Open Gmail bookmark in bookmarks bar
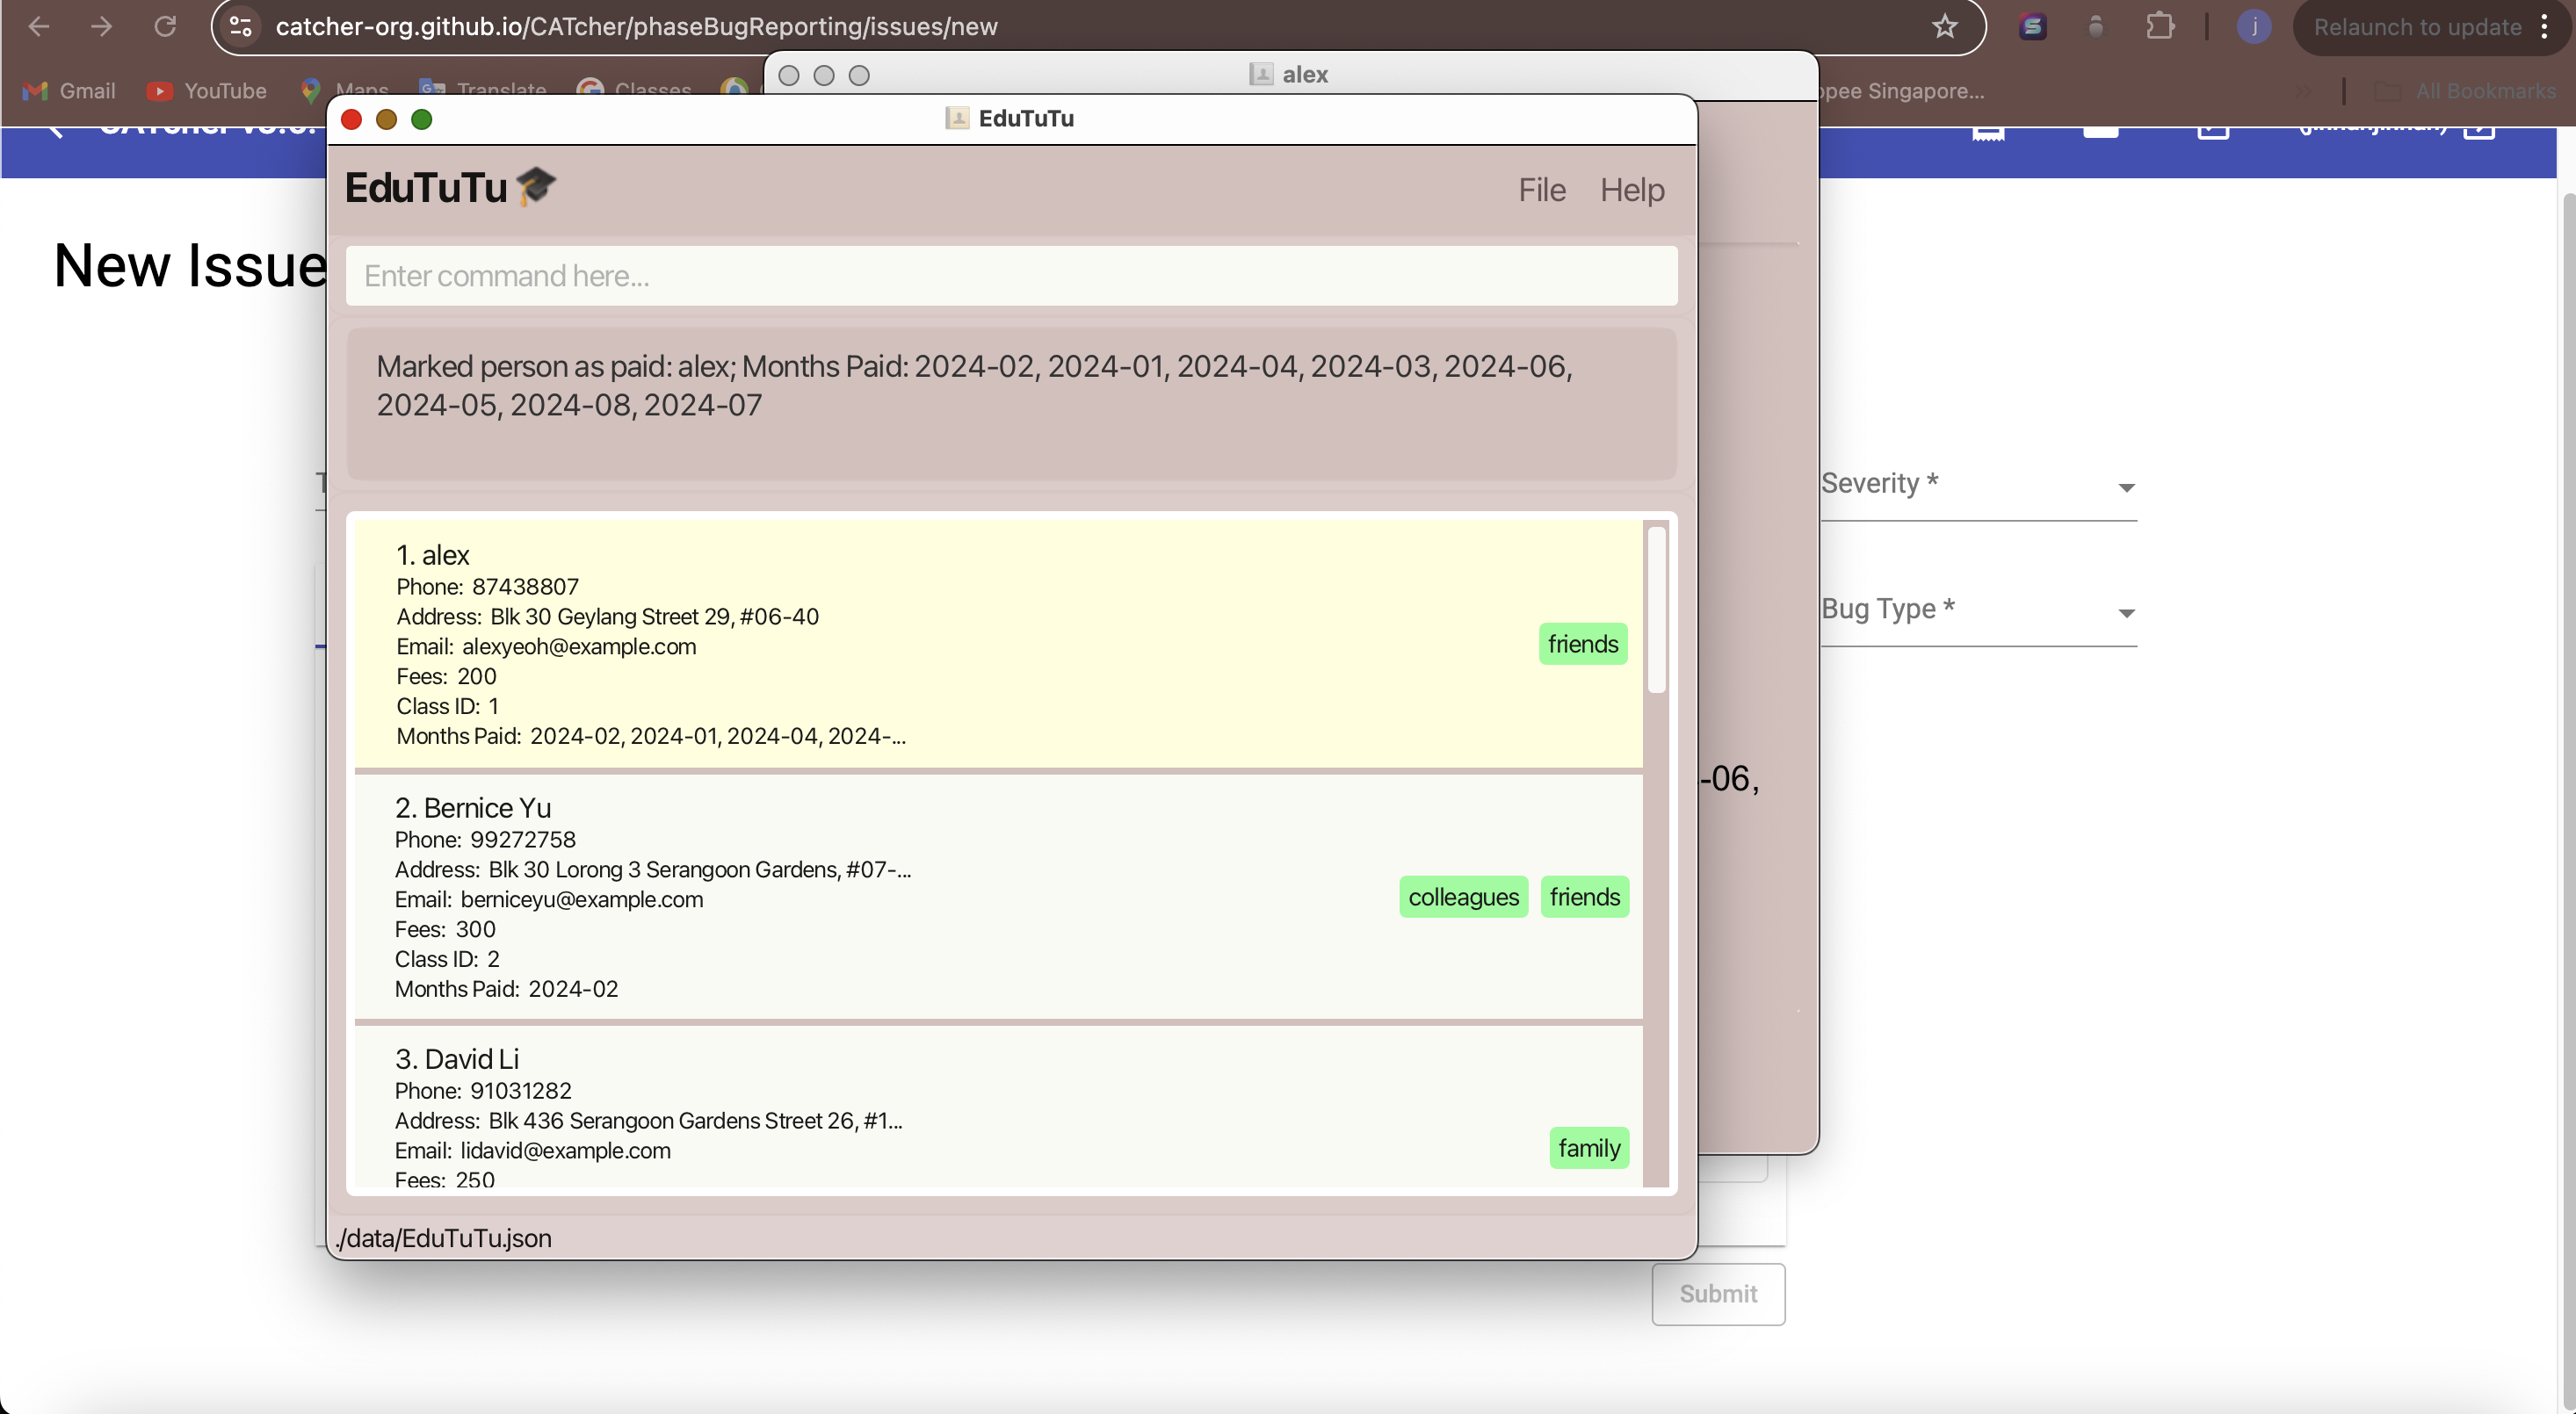 (x=69, y=91)
